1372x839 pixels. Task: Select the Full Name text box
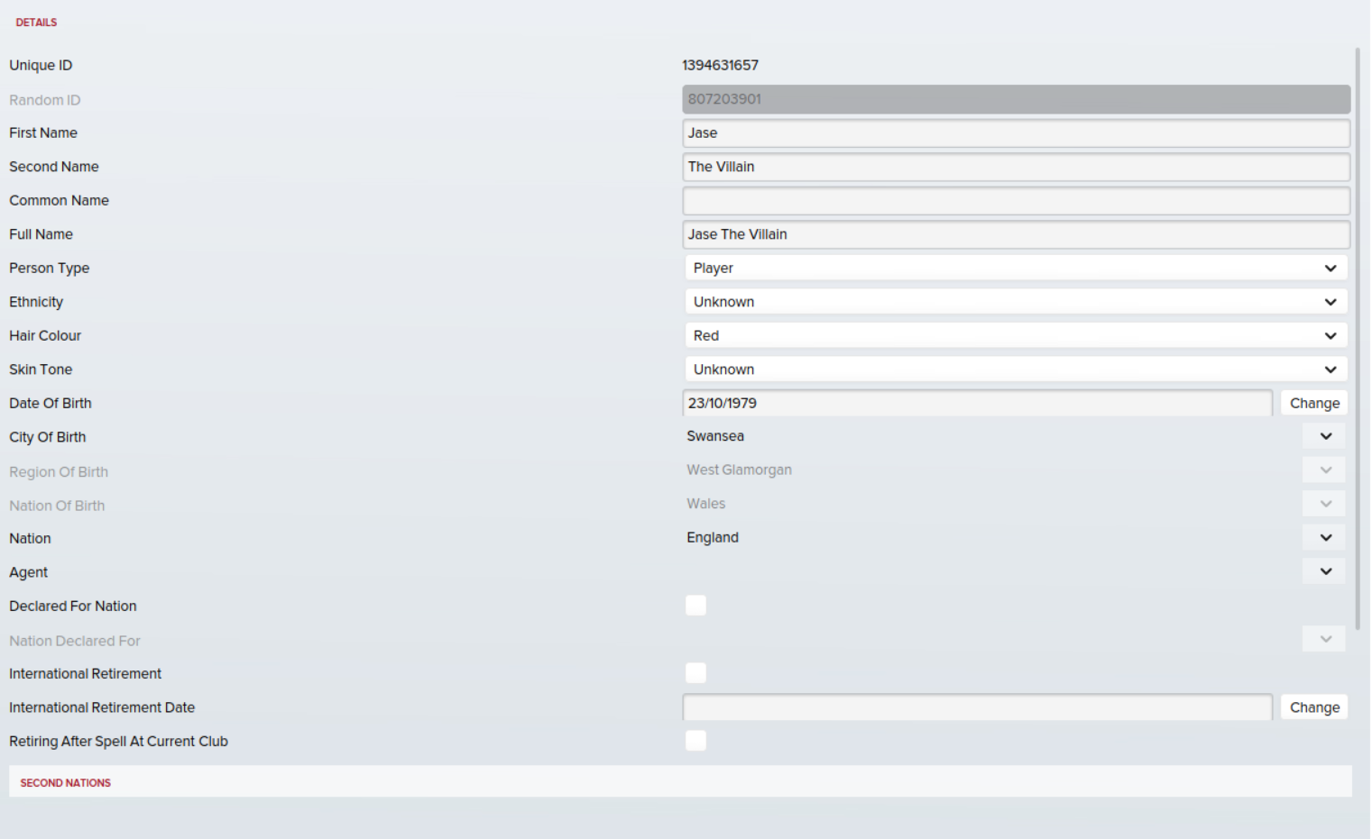pos(1015,234)
